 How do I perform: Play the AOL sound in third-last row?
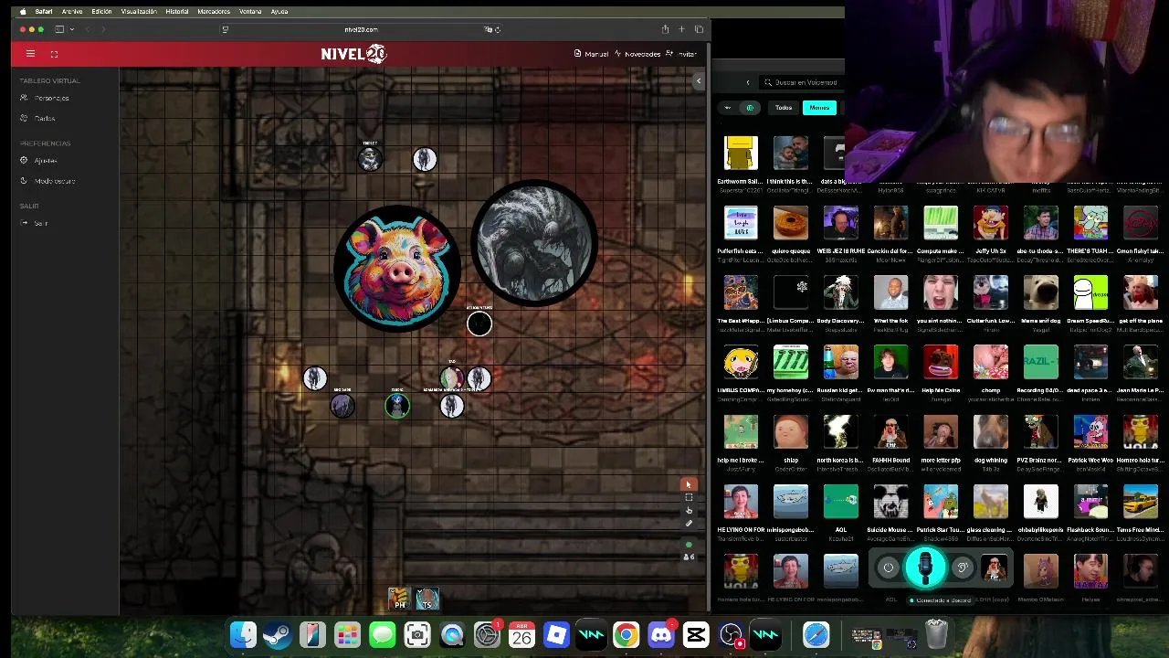[x=841, y=501]
